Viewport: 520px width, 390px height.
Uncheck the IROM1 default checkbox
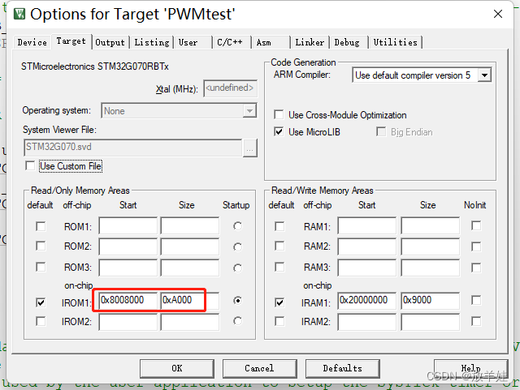(x=41, y=302)
